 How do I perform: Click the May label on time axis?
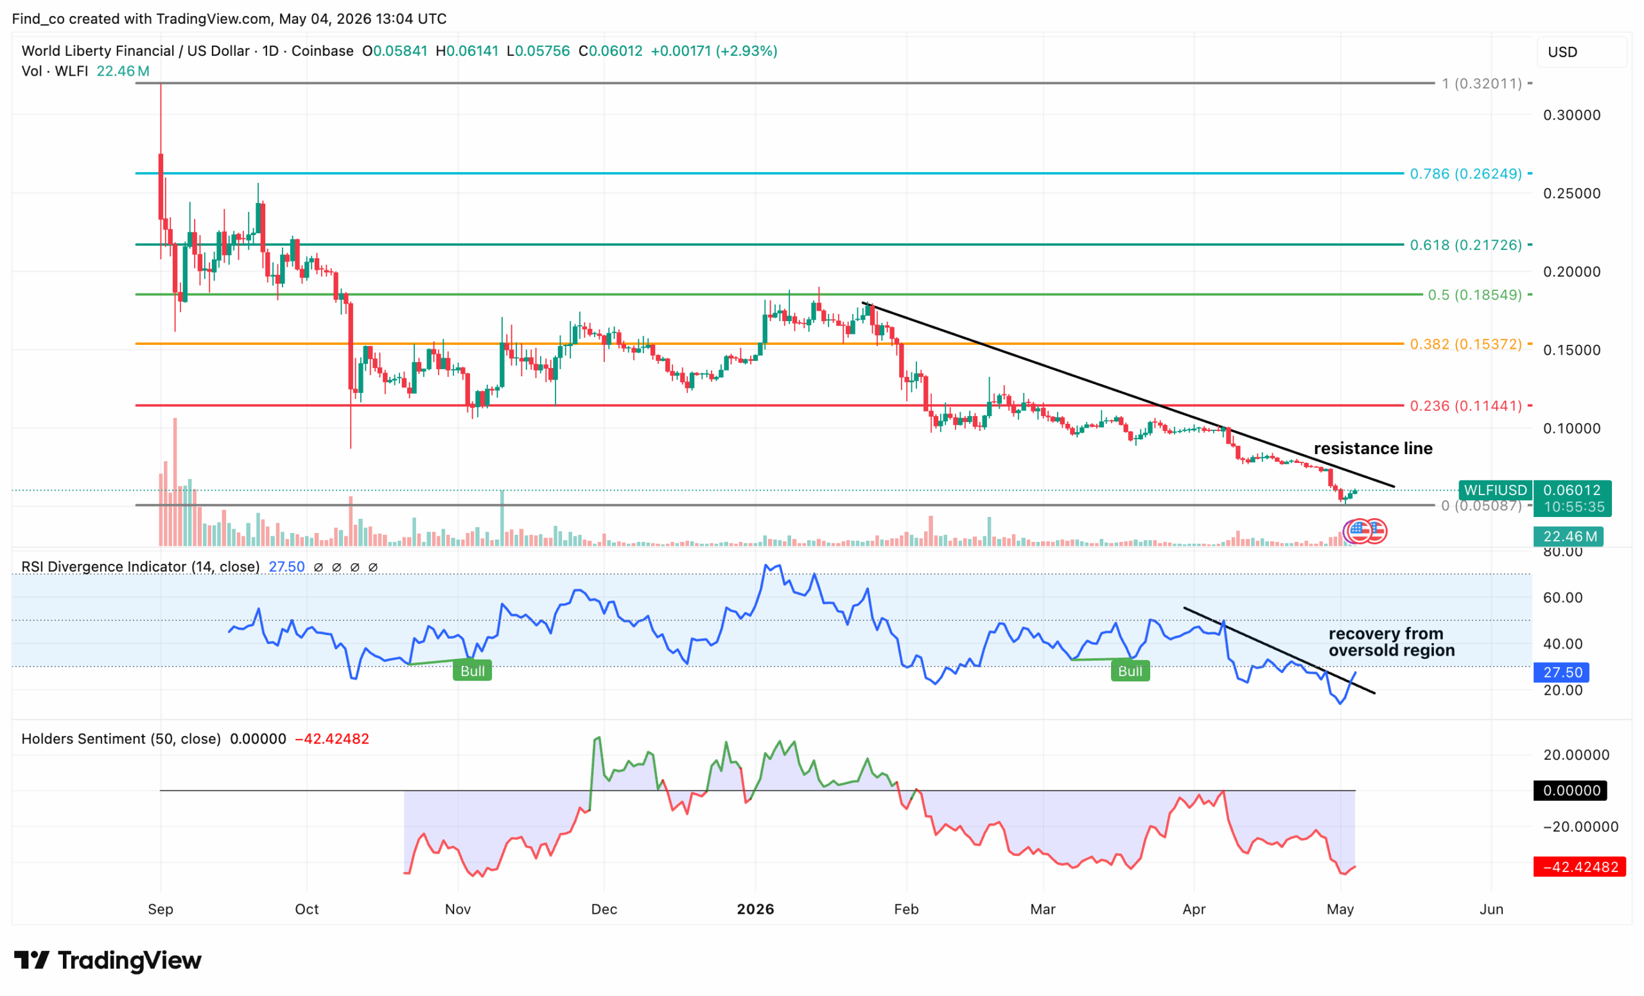[1340, 909]
